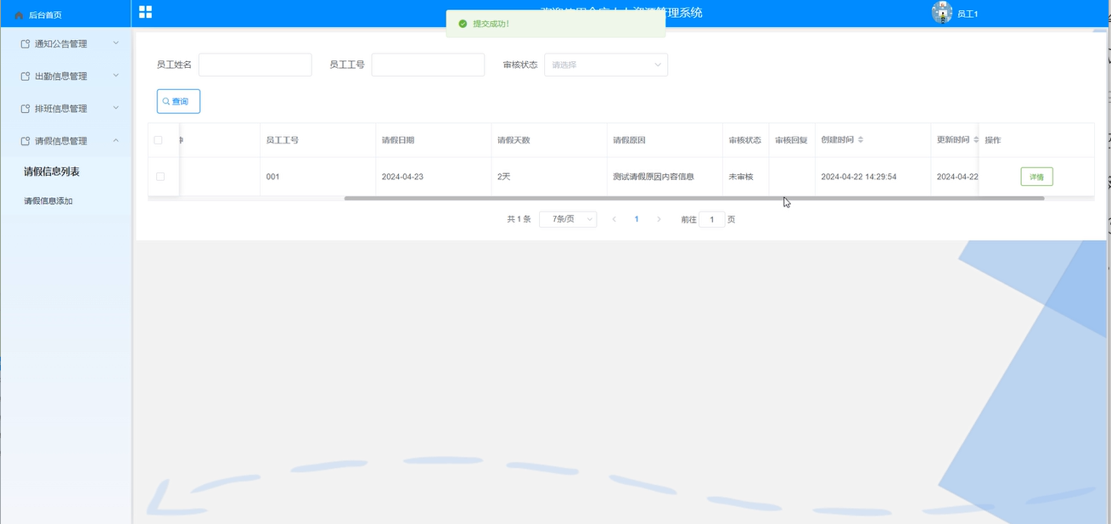The image size is (1111, 524).
Task: Click the 001 employee number cell
Action: 272,177
